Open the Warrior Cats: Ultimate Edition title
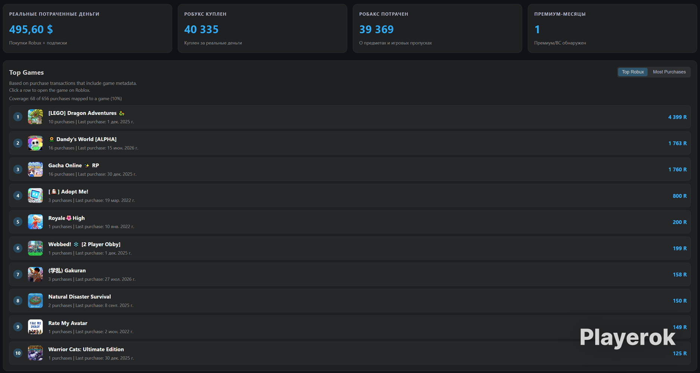Screen dimensions: 700x373 pyautogui.click(x=86, y=349)
